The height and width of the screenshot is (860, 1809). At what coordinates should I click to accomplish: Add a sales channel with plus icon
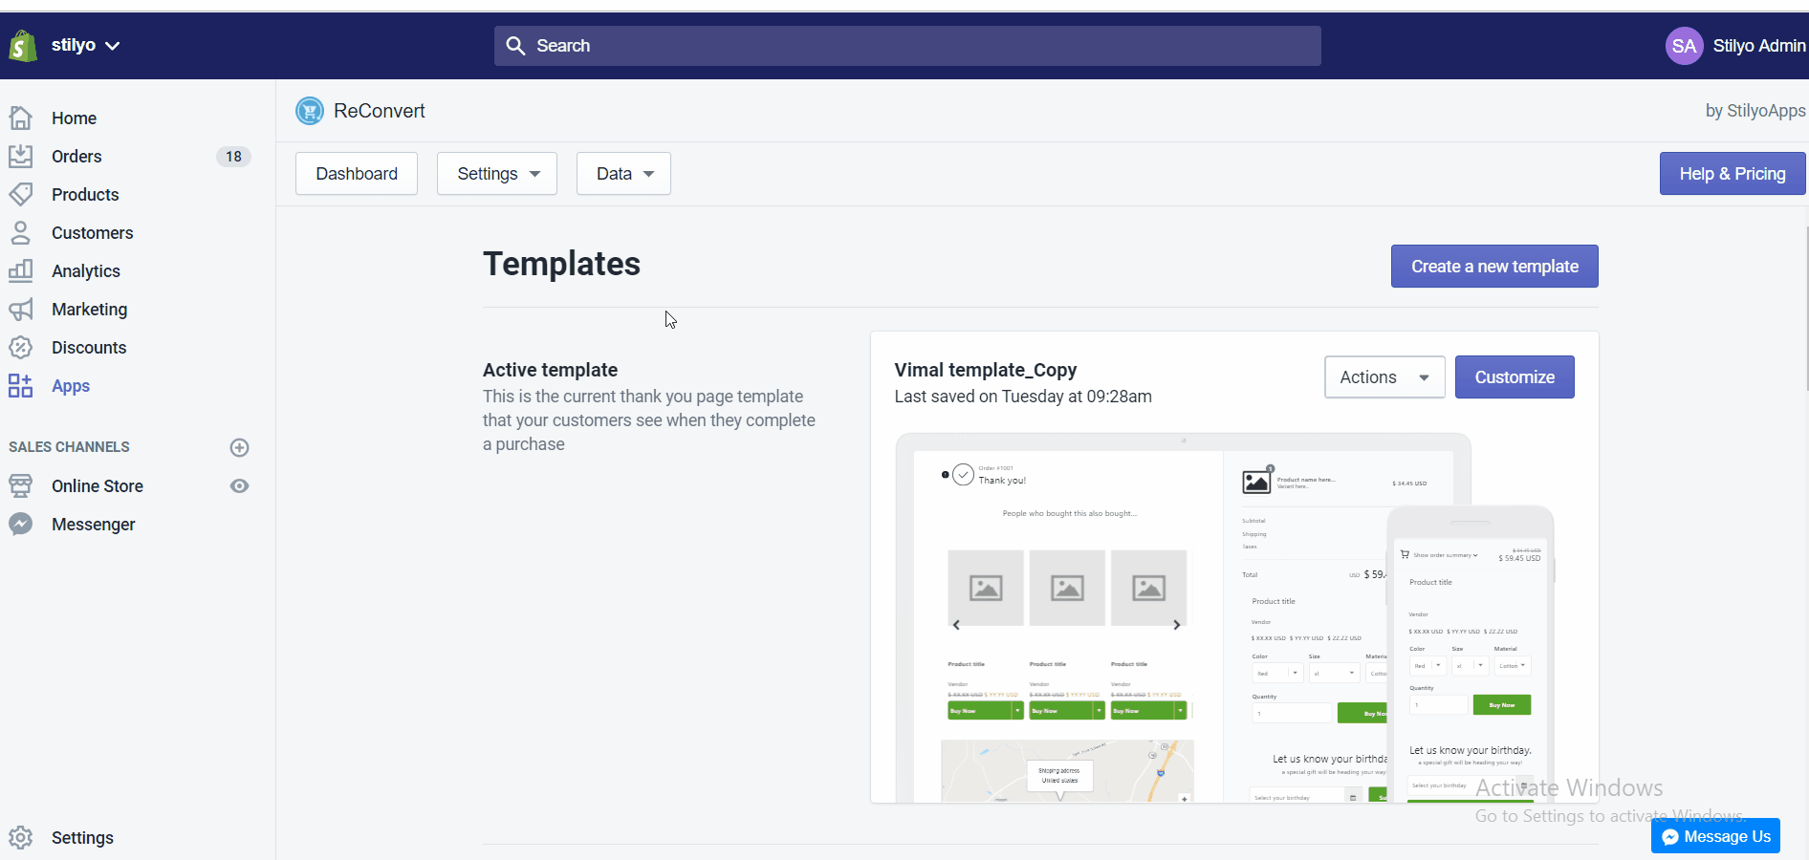(x=240, y=447)
